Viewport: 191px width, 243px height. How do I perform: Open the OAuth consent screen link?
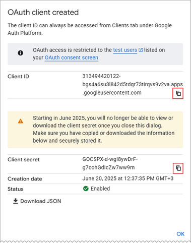pos(72,57)
